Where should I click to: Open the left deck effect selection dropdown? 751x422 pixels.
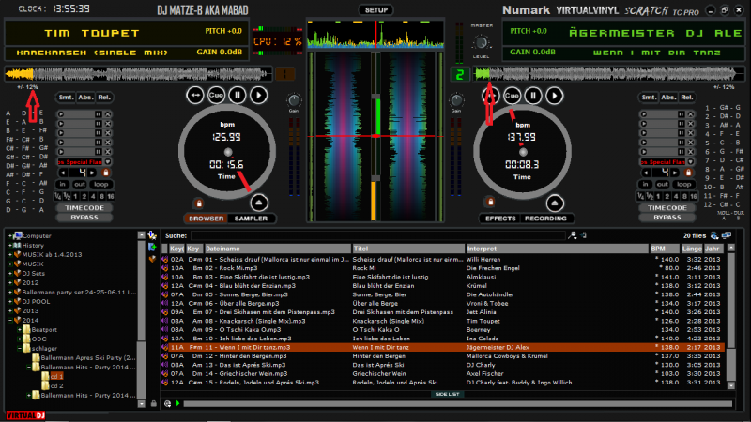tap(107, 162)
